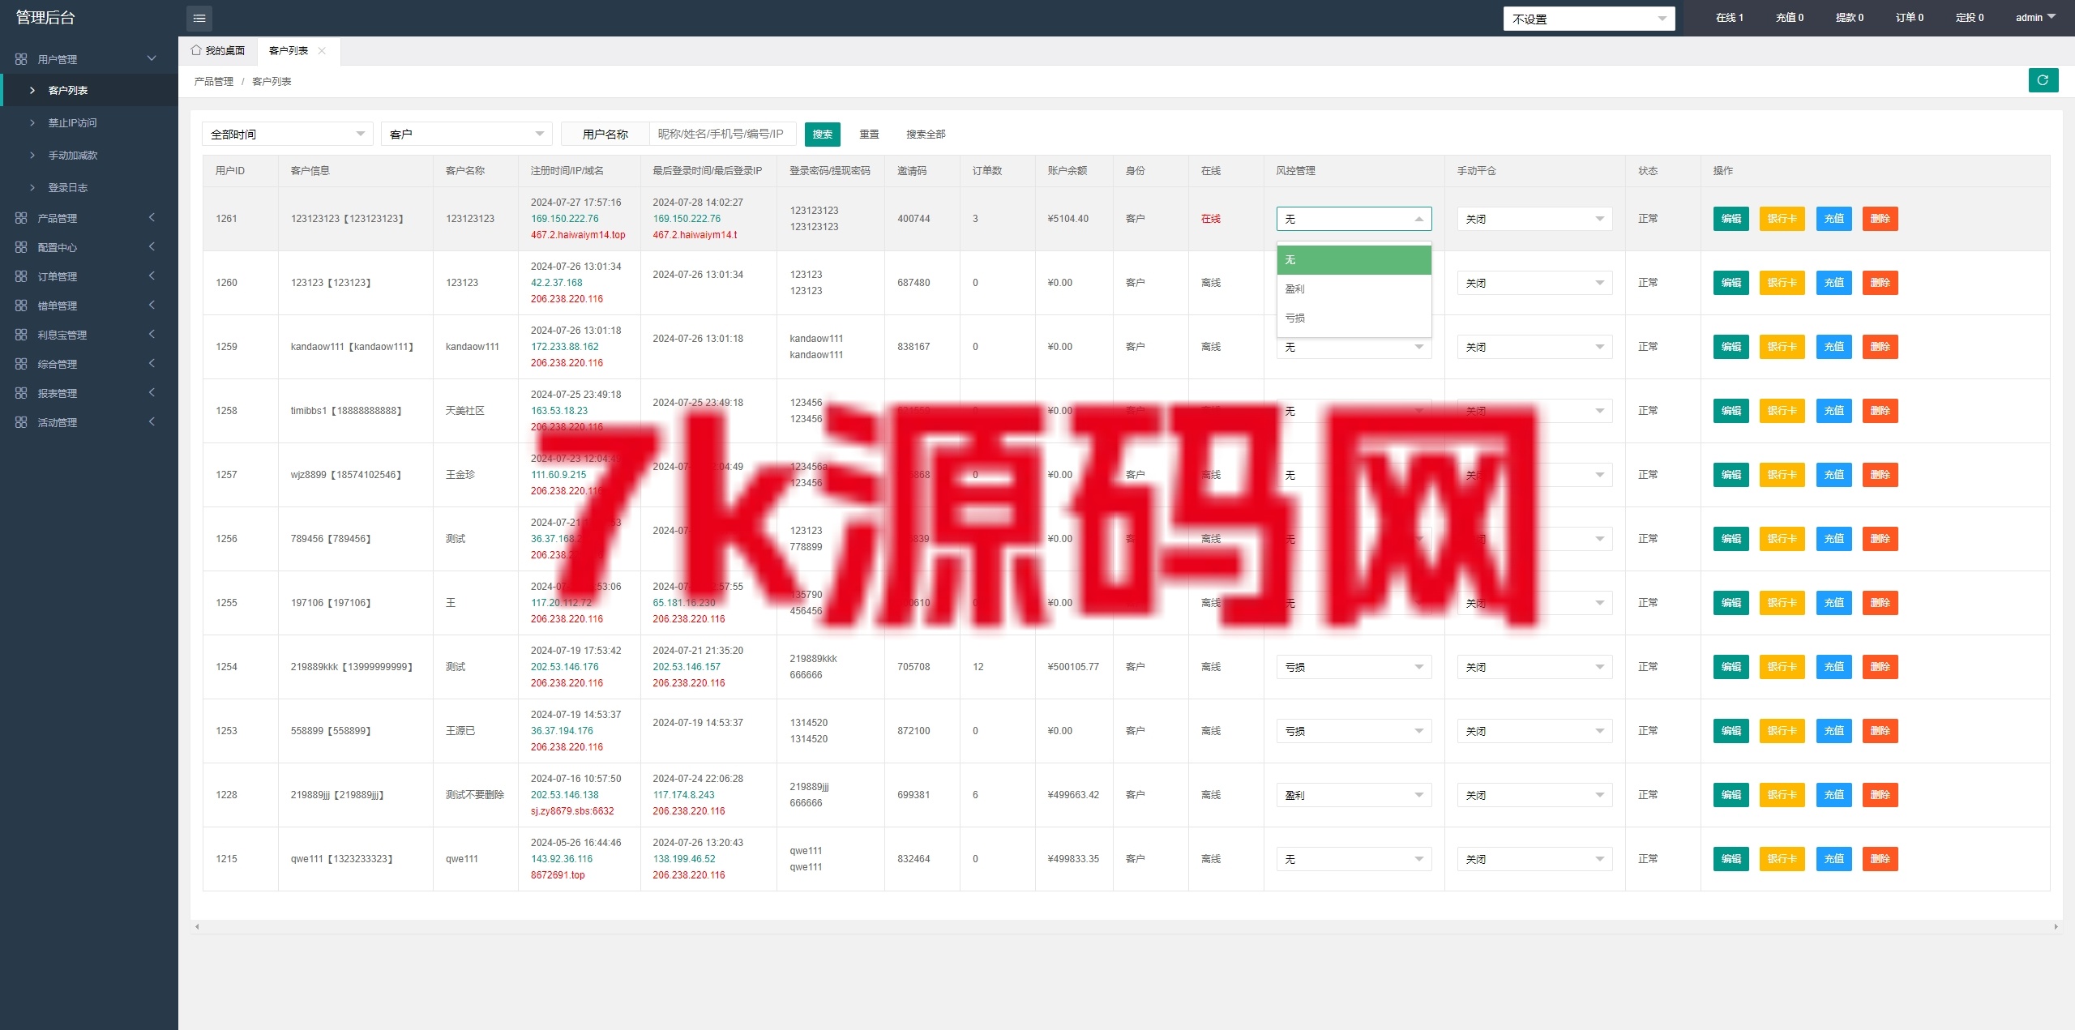Click 编辑 for user 1261
Viewport: 2075px width, 1030px height.
1731,219
